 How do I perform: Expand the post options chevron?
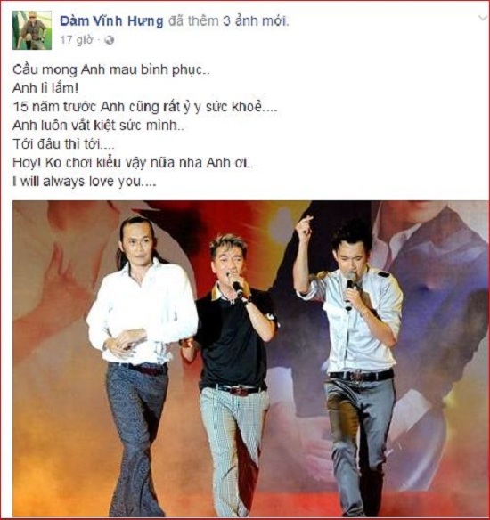coord(483,18)
